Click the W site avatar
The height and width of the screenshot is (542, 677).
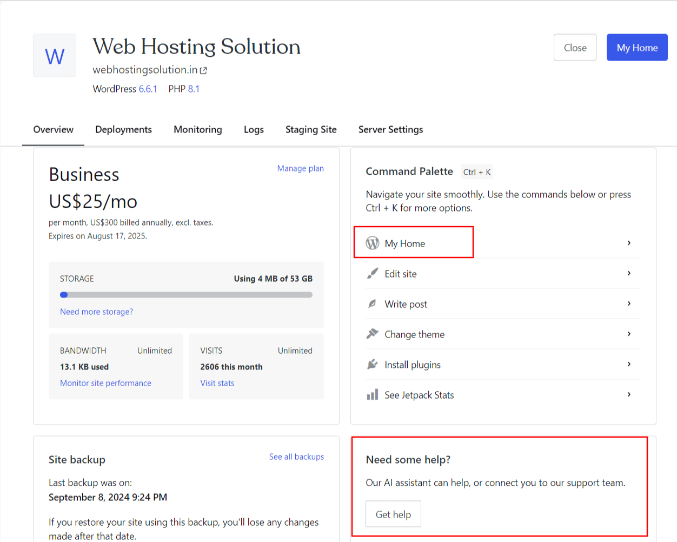click(54, 55)
